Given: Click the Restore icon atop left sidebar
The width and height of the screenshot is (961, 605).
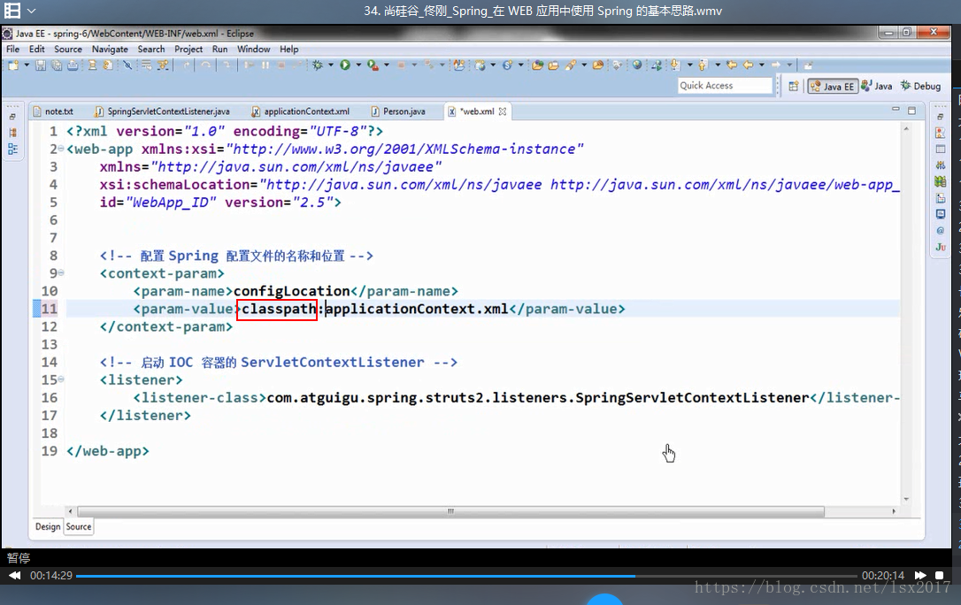Looking at the screenshot, I should 12,117.
